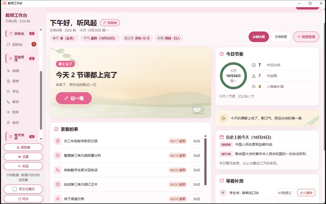This screenshot has width=326, height=204.
Task: Click the warning triangle icon beside 件逾期
Action: pos(253,76)
